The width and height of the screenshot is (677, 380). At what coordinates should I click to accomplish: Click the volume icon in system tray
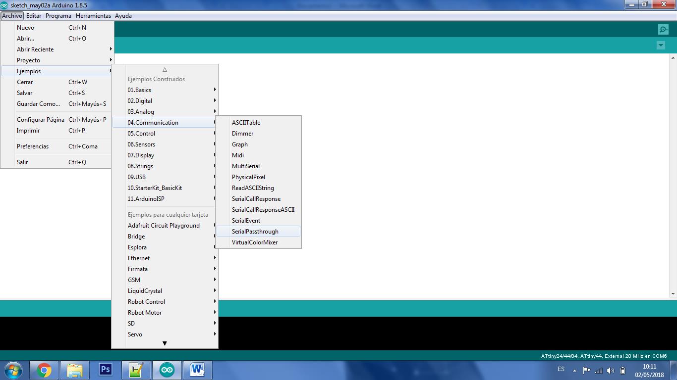pos(611,371)
